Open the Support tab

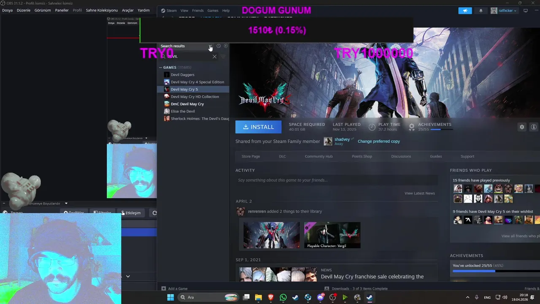point(467,156)
